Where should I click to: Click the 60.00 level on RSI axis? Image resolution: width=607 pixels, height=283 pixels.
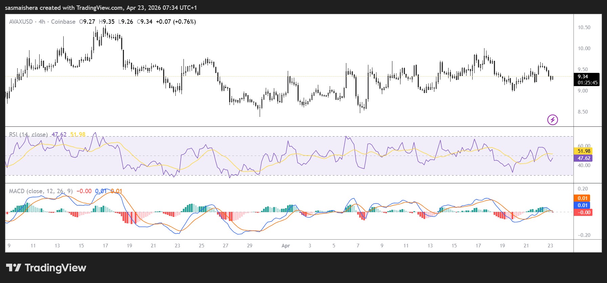coord(584,146)
